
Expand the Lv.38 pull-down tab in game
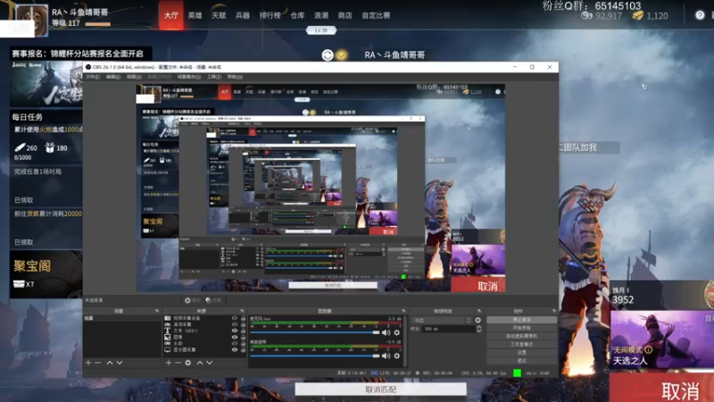click(321, 30)
